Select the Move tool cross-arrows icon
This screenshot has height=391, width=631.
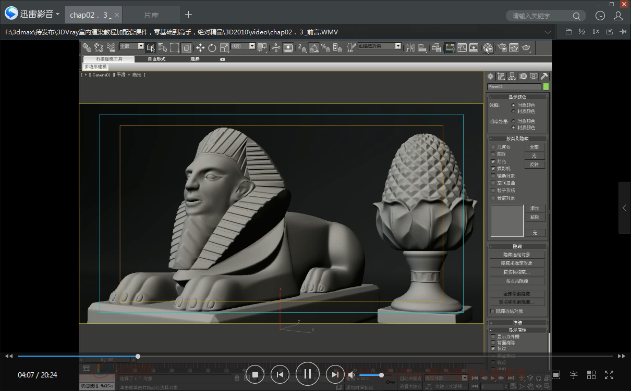200,48
